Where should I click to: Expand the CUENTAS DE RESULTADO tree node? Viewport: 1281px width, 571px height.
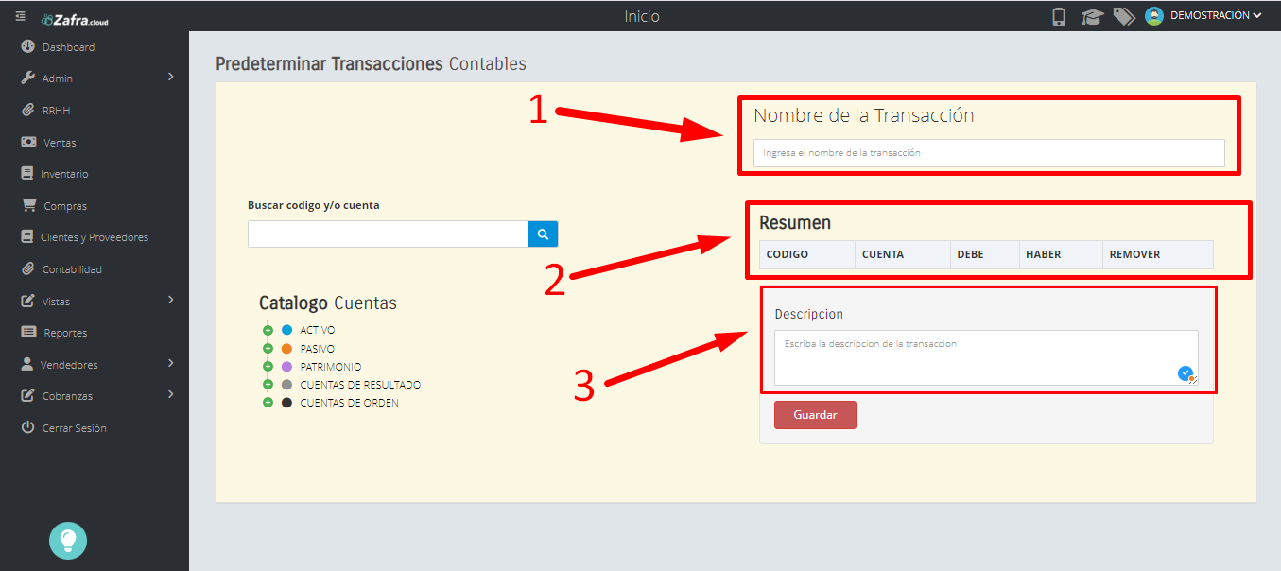(268, 384)
